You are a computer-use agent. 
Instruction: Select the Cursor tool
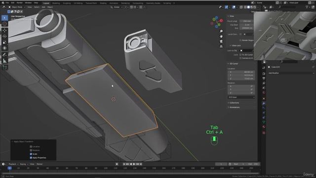(x=4, y=24)
